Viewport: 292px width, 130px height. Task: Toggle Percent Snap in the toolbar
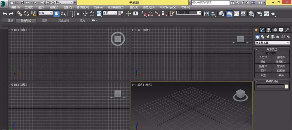(x=157, y=13)
